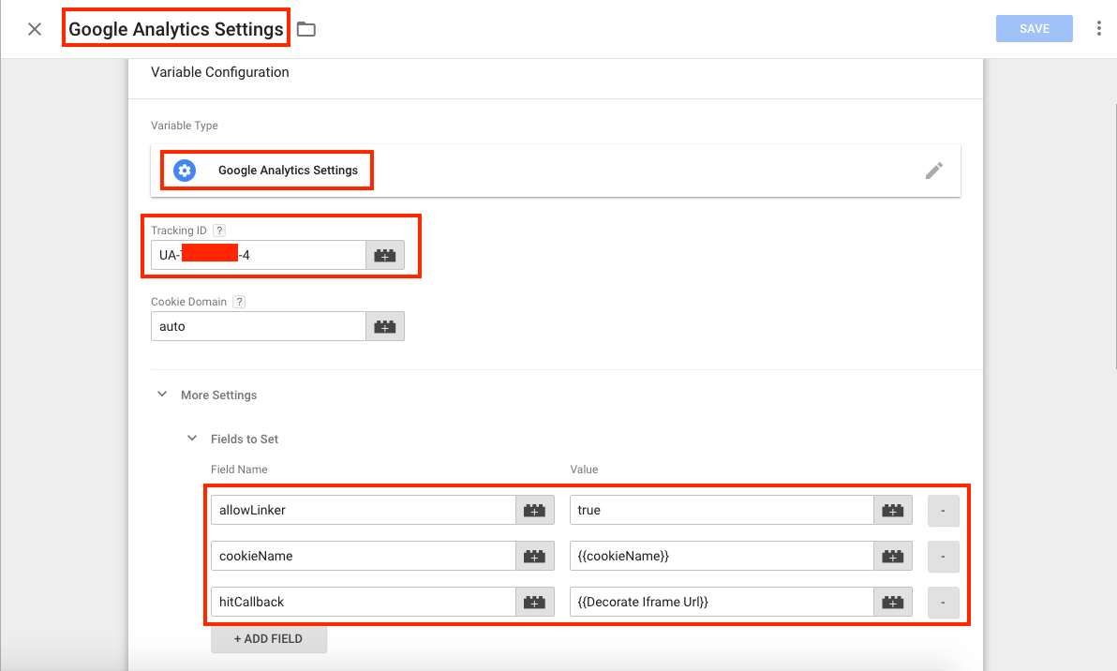The height and width of the screenshot is (671, 1117).
Task: Insert variable for allowLinker field name
Action: click(x=534, y=510)
